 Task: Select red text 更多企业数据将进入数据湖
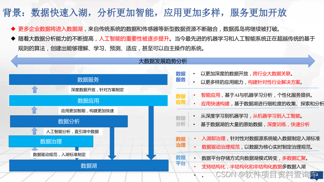tap(50, 29)
